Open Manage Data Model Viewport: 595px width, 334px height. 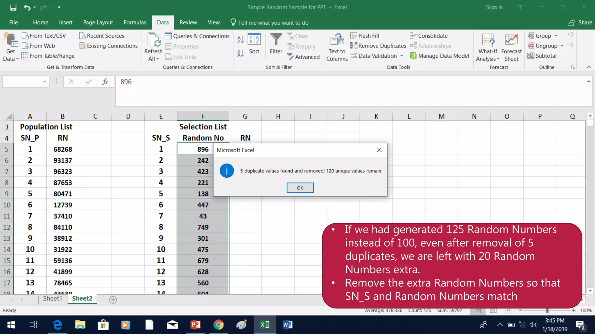point(440,56)
